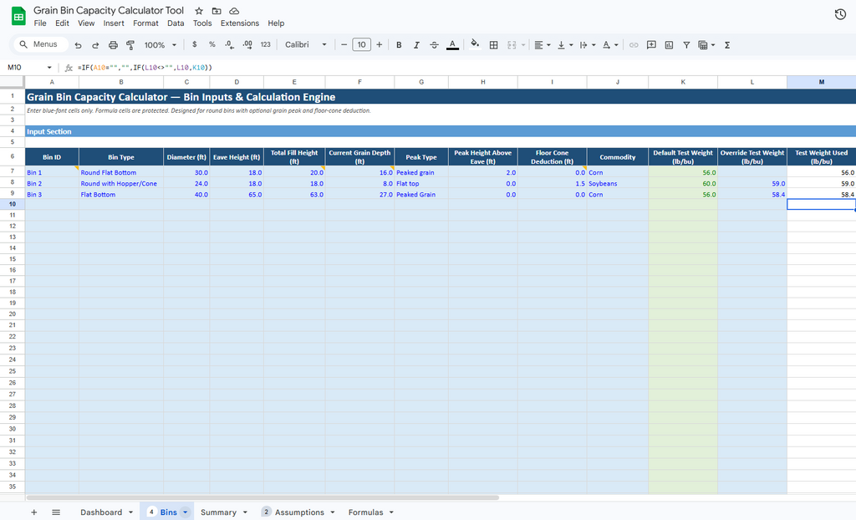Add a new sheet with the plus button
The width and height of the screenshot is (856, 520).
(x=33, y=512)
